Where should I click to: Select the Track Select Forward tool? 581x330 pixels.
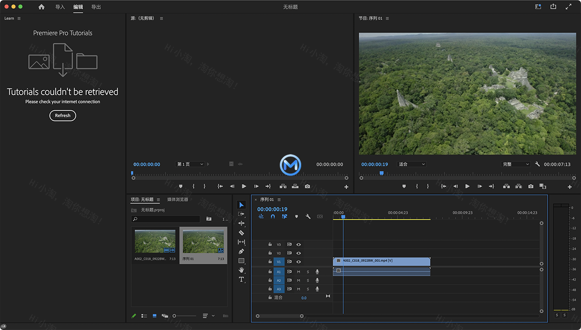(242, 215)
